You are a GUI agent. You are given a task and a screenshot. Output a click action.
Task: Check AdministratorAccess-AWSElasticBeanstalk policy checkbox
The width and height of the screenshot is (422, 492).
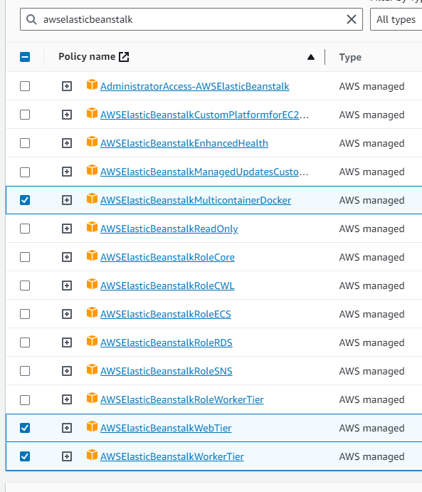25,86
